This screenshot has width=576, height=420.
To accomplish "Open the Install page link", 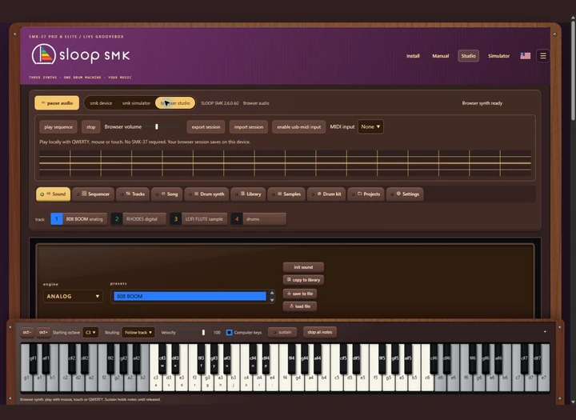I will point(413,56).
